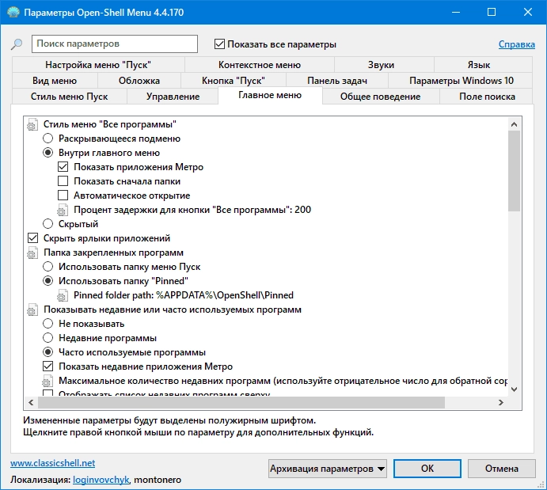Open the Кнопка "Пуск" tab
Screen dimensions: 547x490
tap(233, 81)
